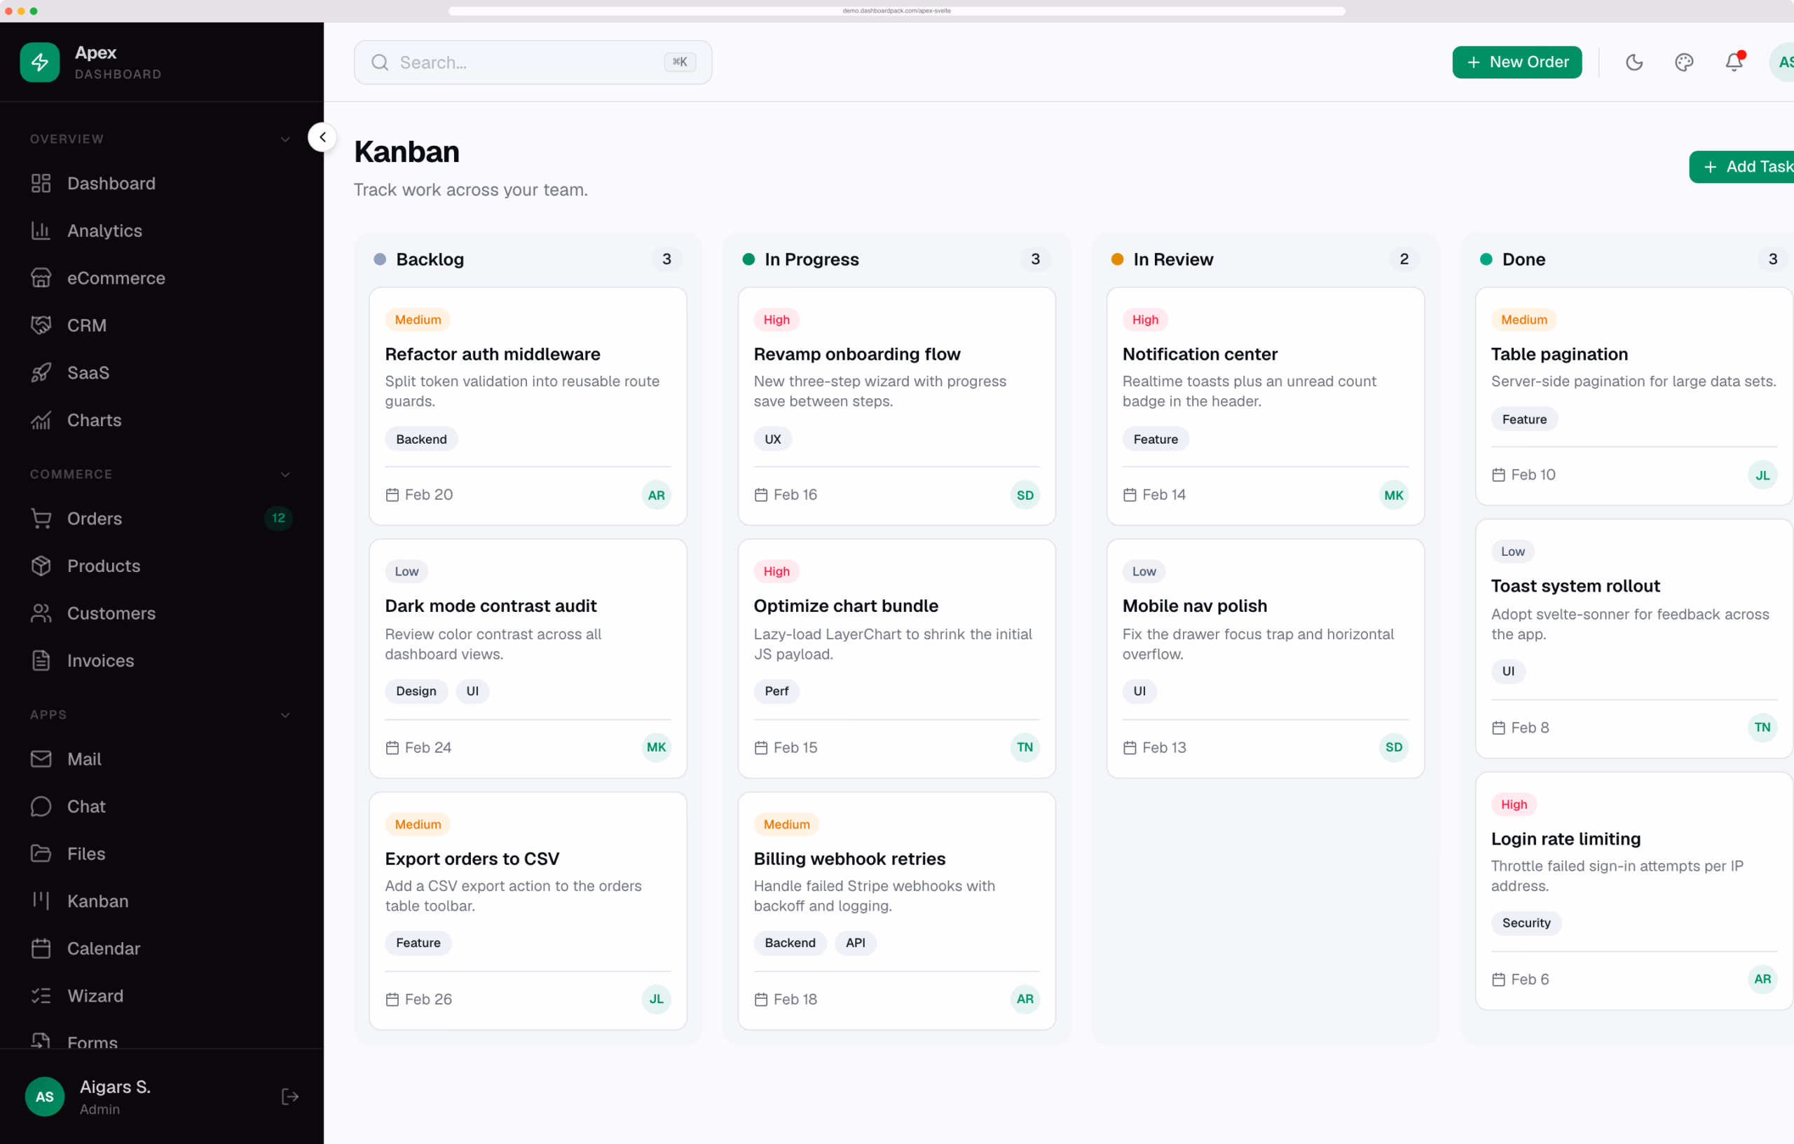Click the Done column green dot
The image size is (1794, 1144).
tap(1486, 259)
